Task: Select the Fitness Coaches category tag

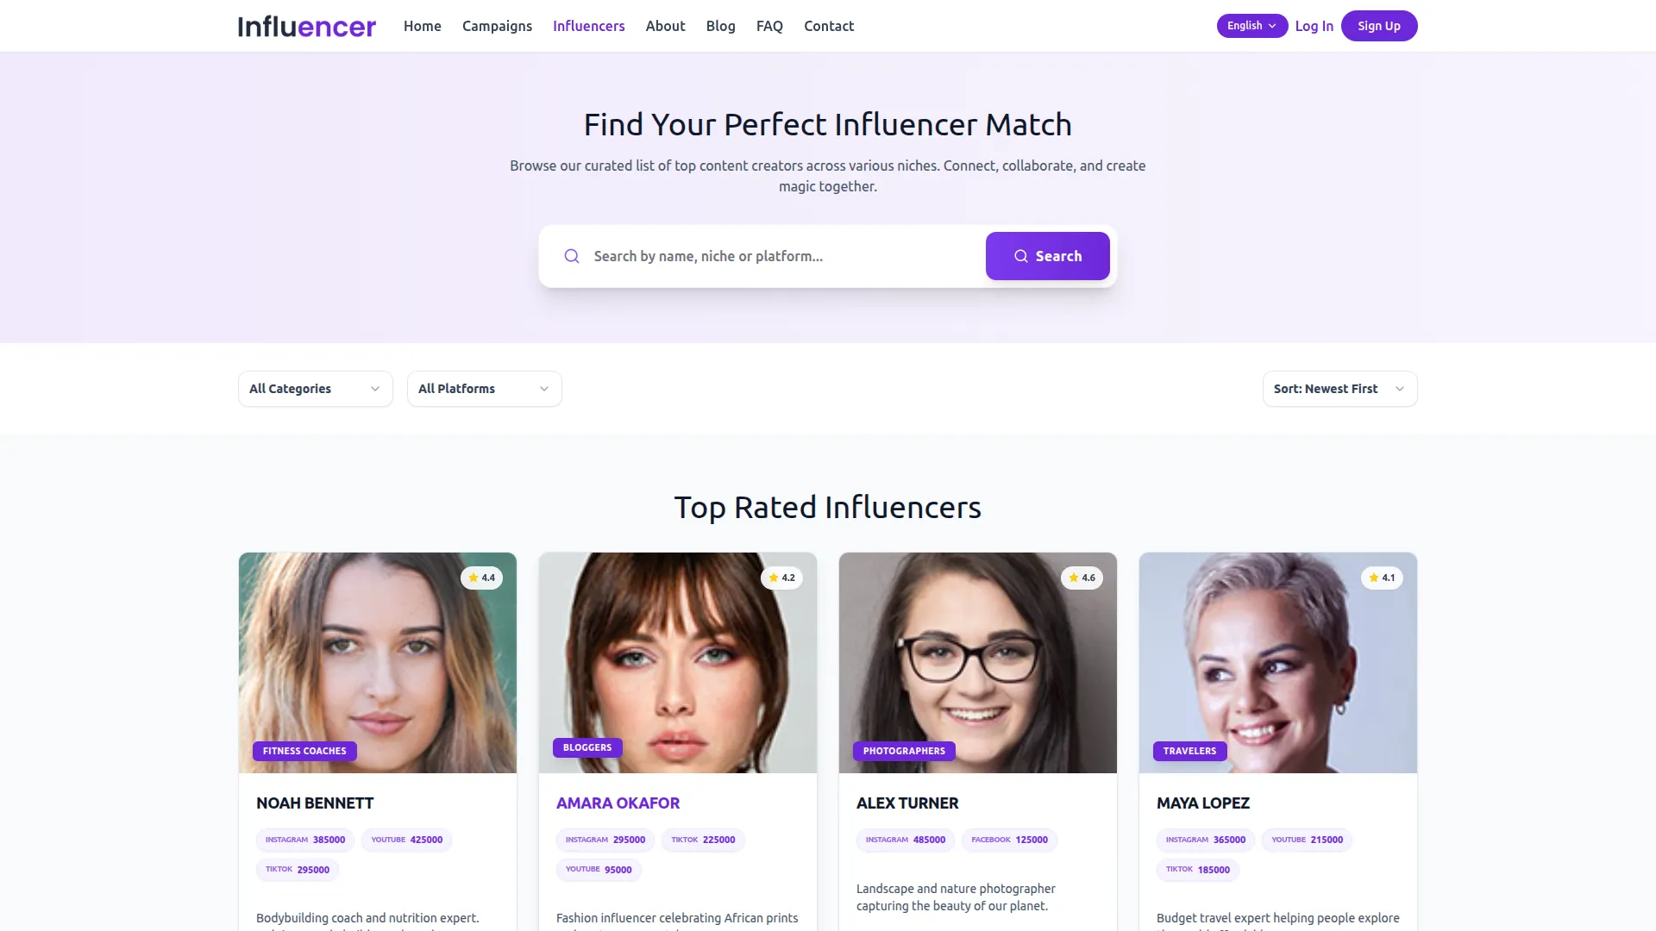Action: 304,751
